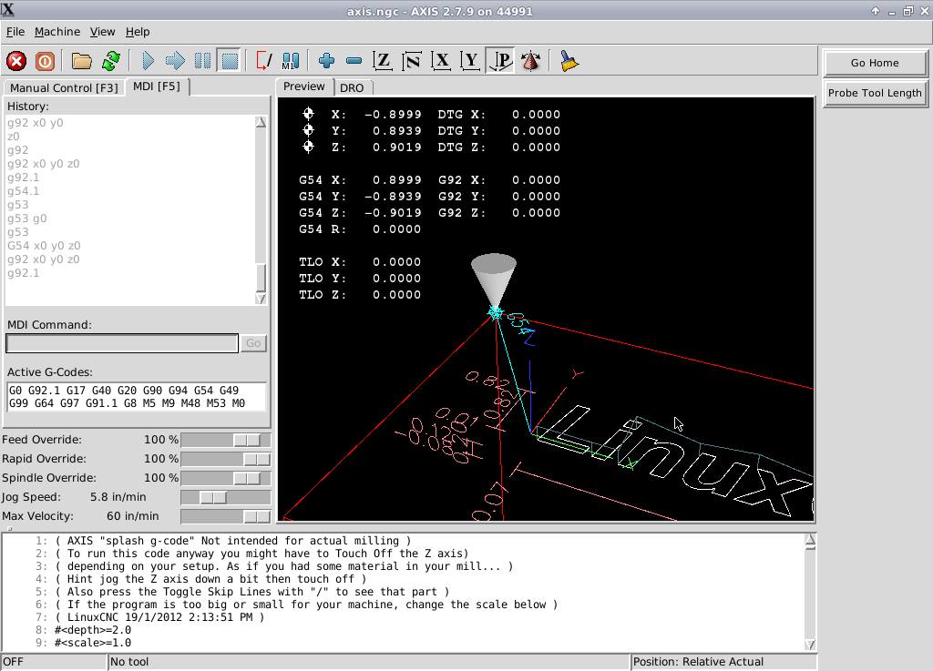Stop program execution

(229, 61)
